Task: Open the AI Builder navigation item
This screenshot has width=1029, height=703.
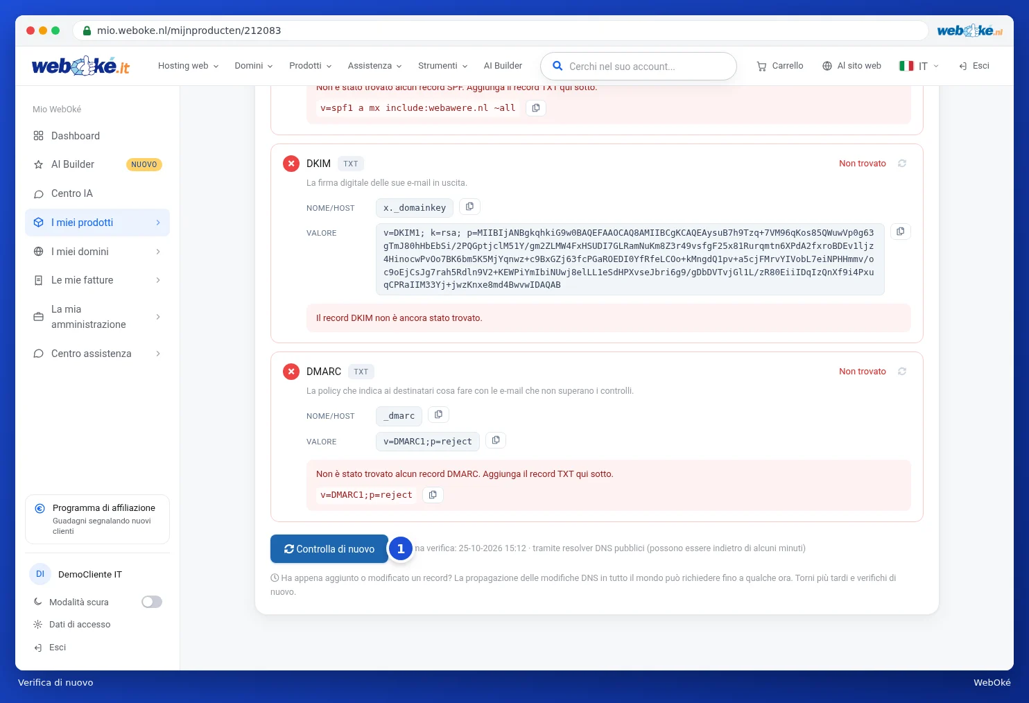Action: [503, 66]
